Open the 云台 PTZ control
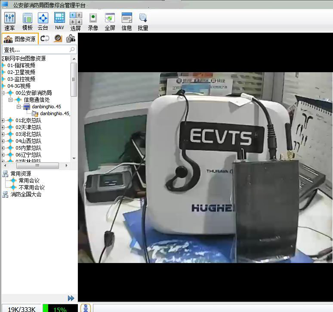This screenshot has width=333, height=312. 43,21
